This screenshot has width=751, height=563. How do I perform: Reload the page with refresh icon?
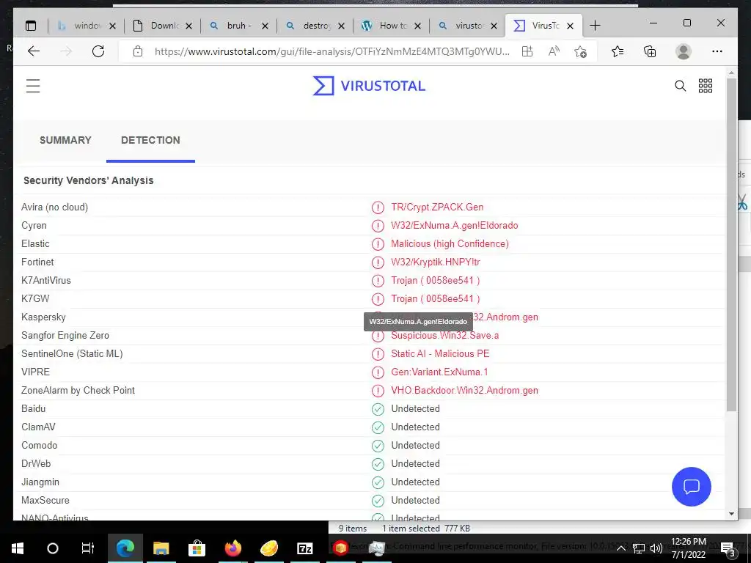tap(98, 51)
